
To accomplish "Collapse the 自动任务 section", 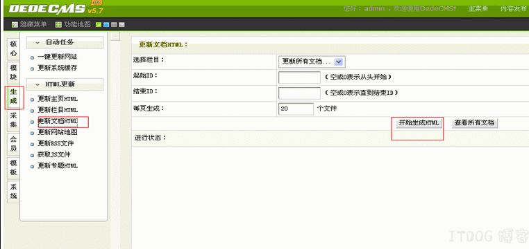I will click(x=65, y=42).
